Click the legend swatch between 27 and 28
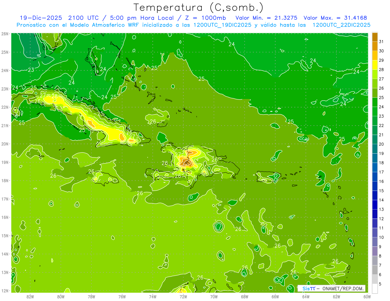The image size is (390, 301). point(375,74)
